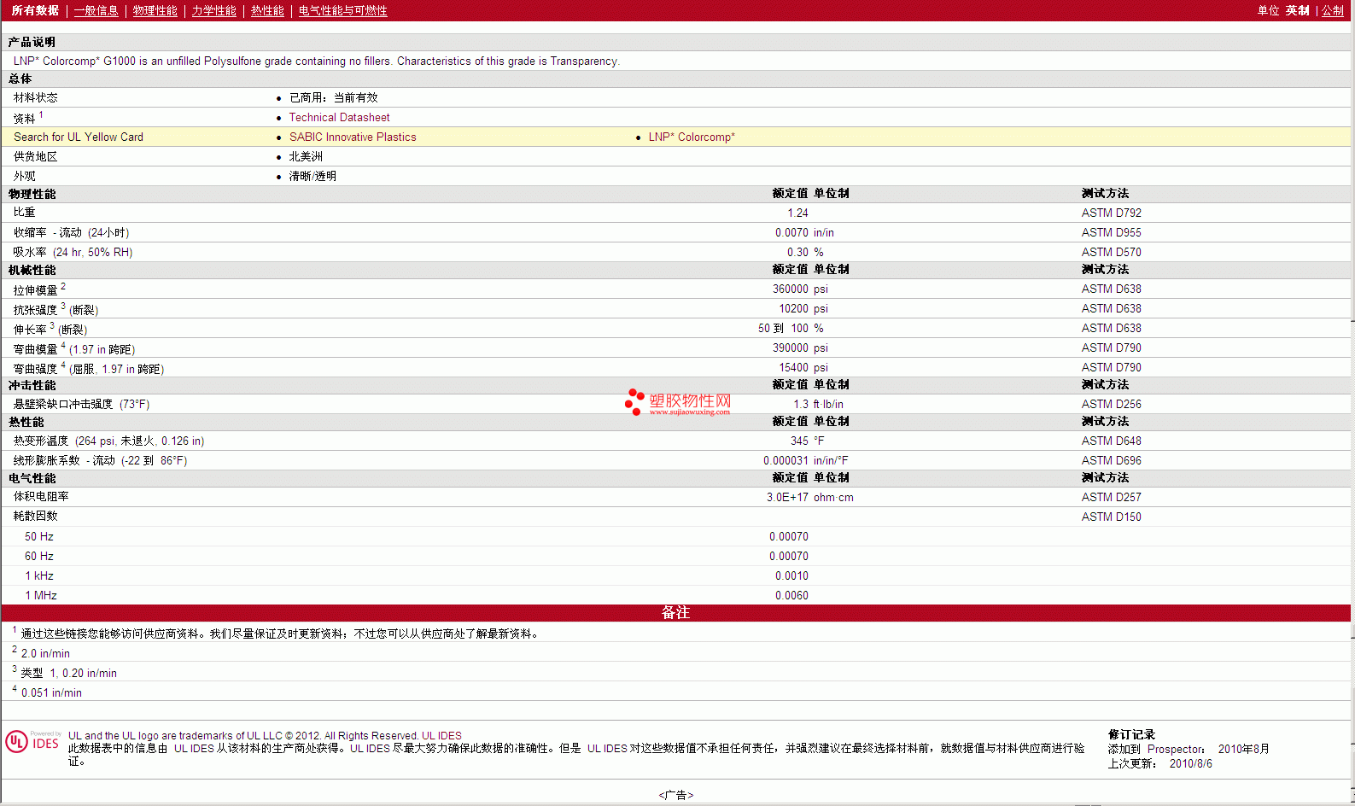Click the 比重 value 1.24
The width and height of the screenshot is (1355, 806).
(x=797, y=213)
